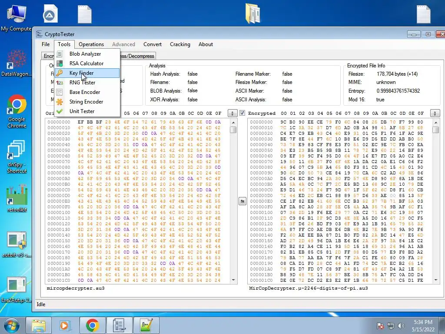Screen dimensions: 445x334
Task: Click the String Encoder orange asterisk icon
Action: (59, 102)
